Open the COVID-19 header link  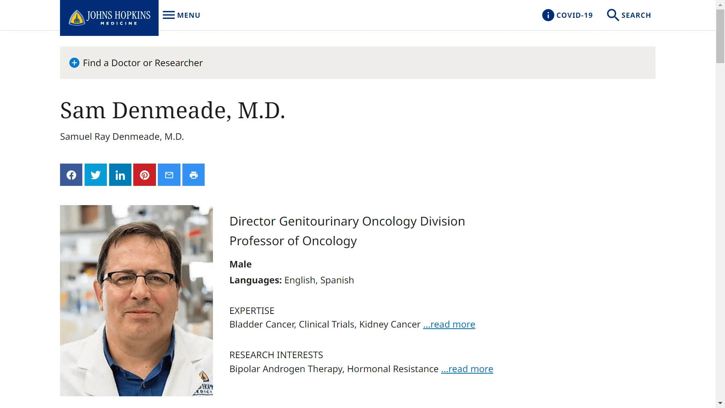574,15
